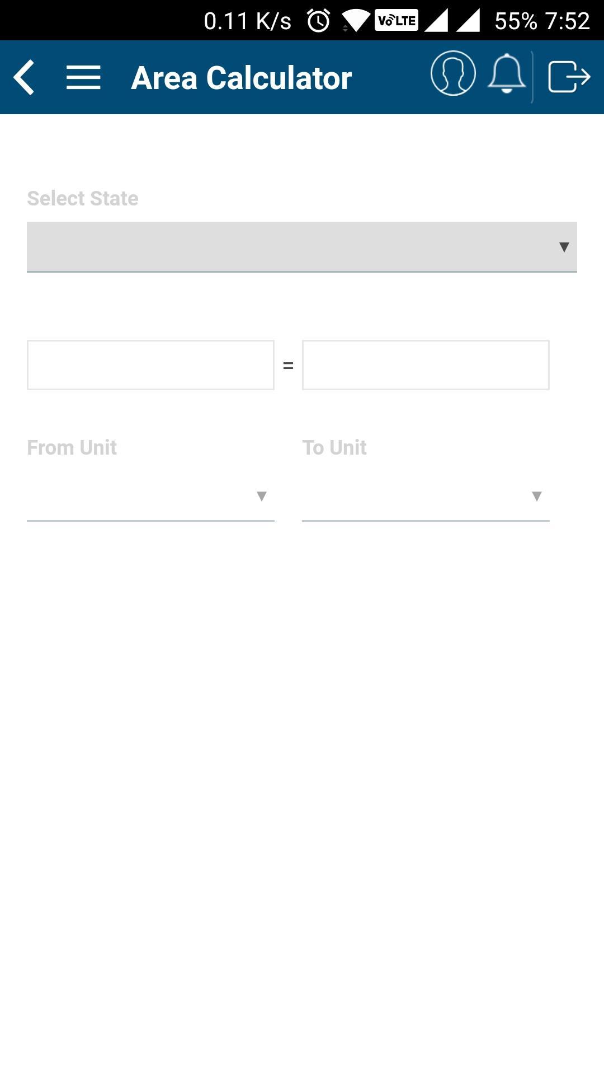The height and width of the screenshot is (1075, 604).
Task: Tap the 55% battery indicator
Action: click(516, 21)
